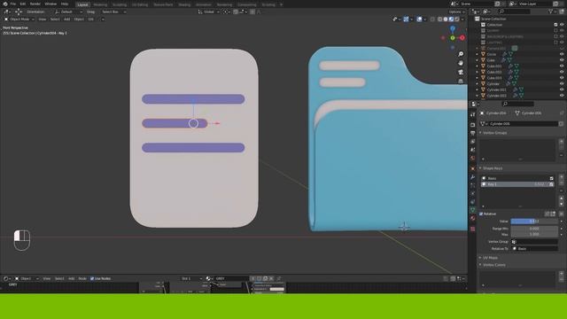This screenshot has width=567, height=319.
Task: Toggle the Relative checkbox
Action: pos(481,214)
